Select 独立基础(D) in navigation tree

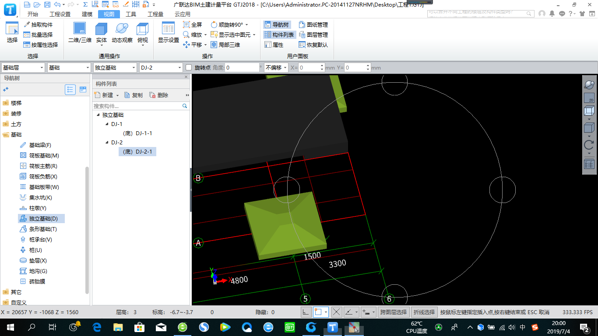pos(42,218)
